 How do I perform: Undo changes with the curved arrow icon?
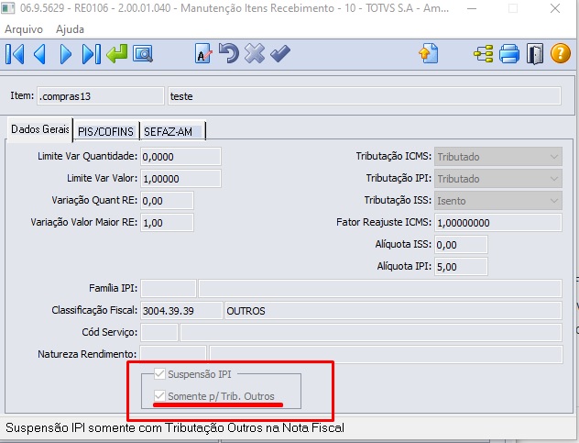pyautogui.click(x=228, y=53)
